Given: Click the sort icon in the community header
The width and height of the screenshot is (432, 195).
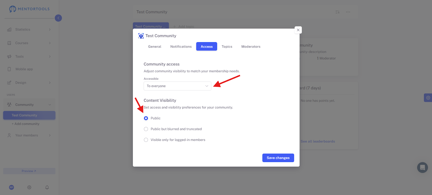Looking at the screenshot, I should [x=337, y=12].
